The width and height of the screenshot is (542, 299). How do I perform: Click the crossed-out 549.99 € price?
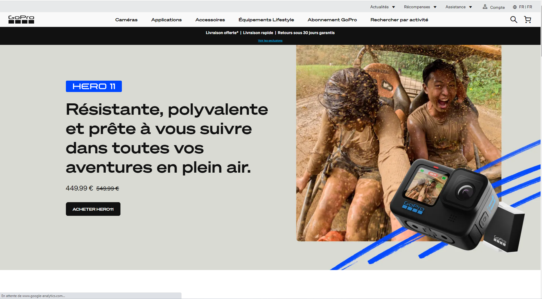pos(108,189)
